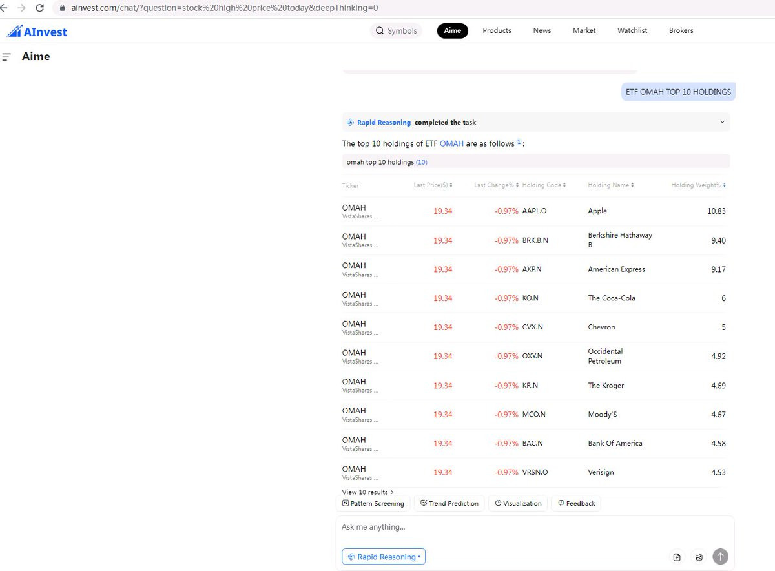
Task: Sort by Last Price($) column
Action: [x=433, y=185]
